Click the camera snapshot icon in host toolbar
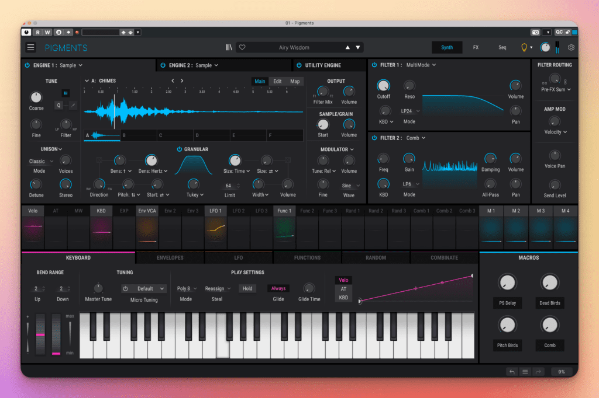The height and width of the screenshot is (398, 599). (x=536, y=33)
